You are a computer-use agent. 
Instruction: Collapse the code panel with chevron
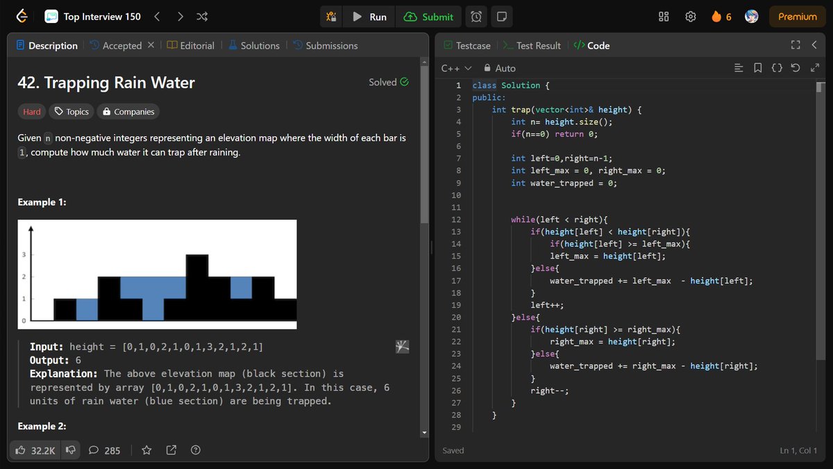point(815,45)
